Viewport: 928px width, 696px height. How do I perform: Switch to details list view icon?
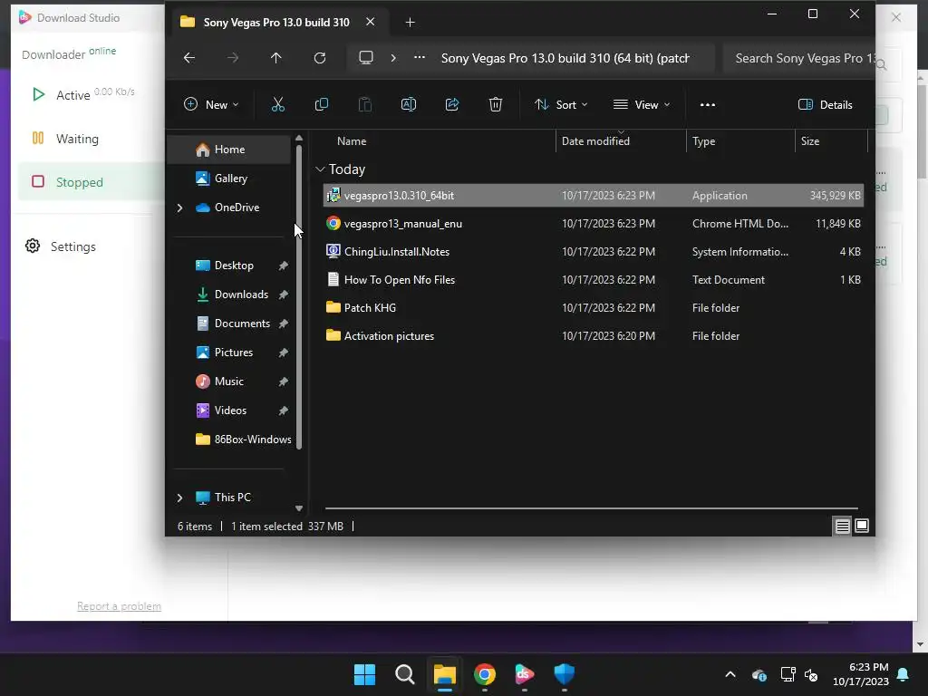click(842, 526)
